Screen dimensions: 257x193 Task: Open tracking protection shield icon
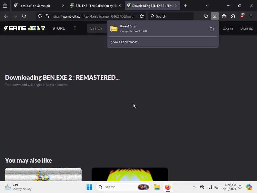(x=40, y=16)
